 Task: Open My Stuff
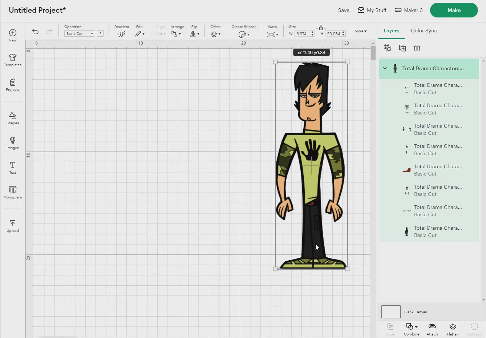coord(372,10)
